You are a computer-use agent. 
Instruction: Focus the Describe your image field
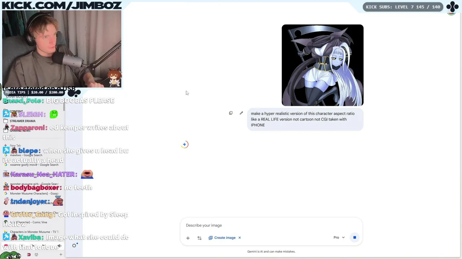[271, 225]
